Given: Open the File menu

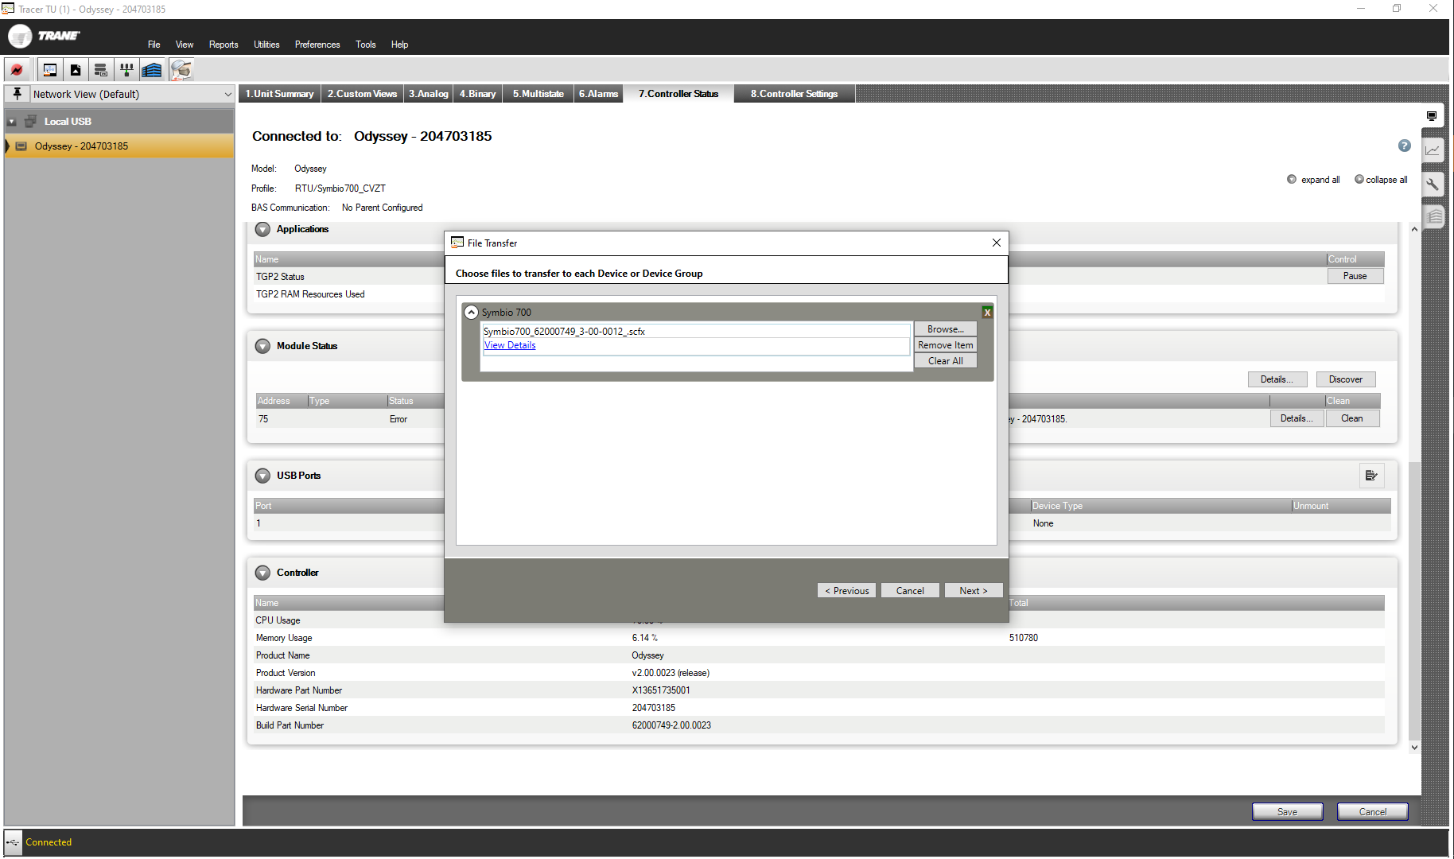Looking at the screenshot, I should [x=154, y=45].
